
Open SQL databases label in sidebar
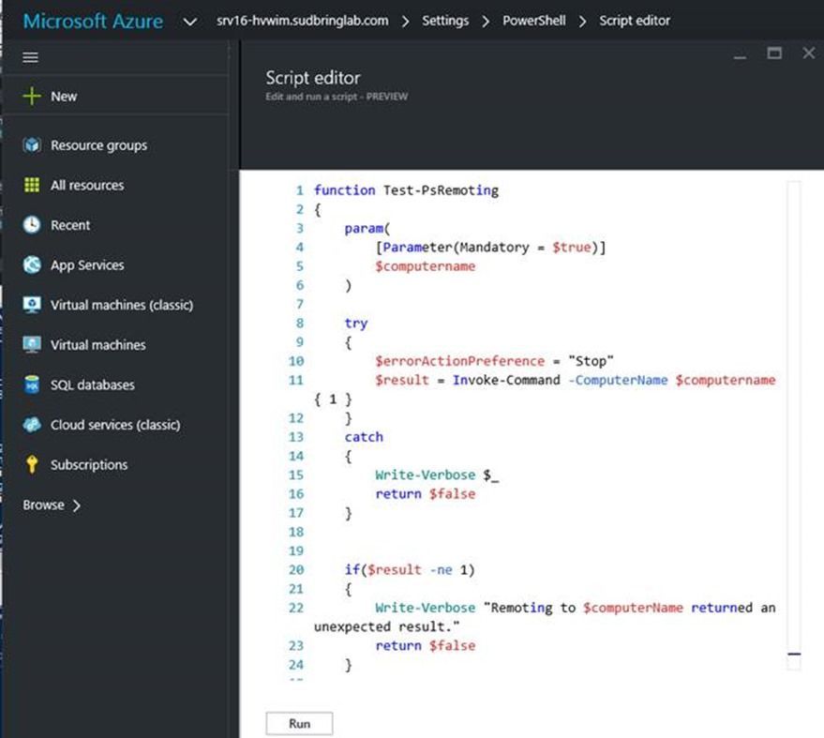click(93, 384)
